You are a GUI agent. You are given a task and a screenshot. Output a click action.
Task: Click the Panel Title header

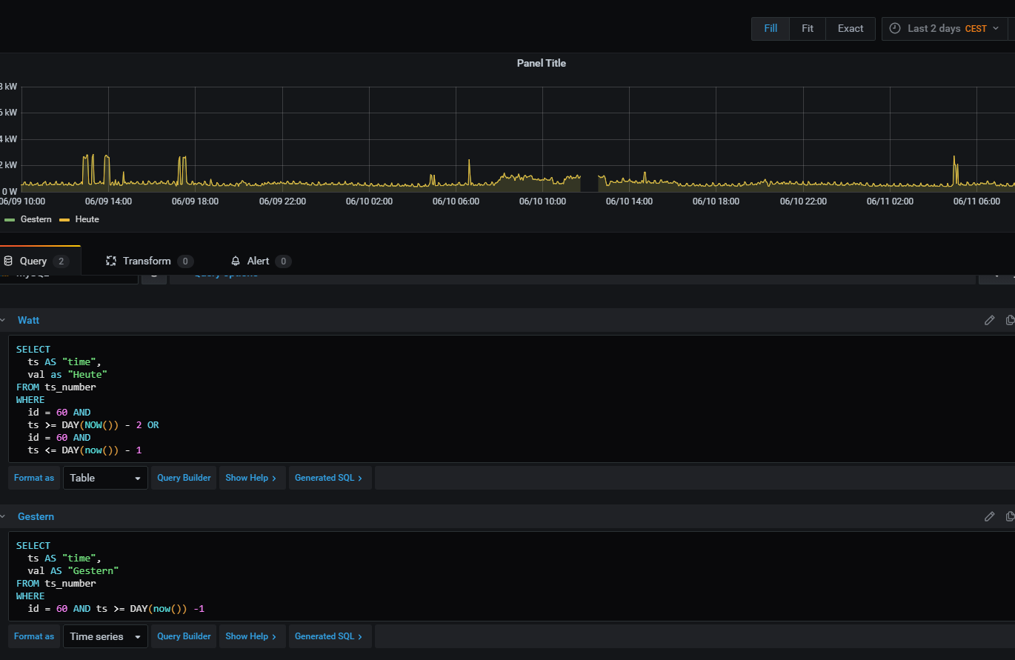[x=542, y=63]
